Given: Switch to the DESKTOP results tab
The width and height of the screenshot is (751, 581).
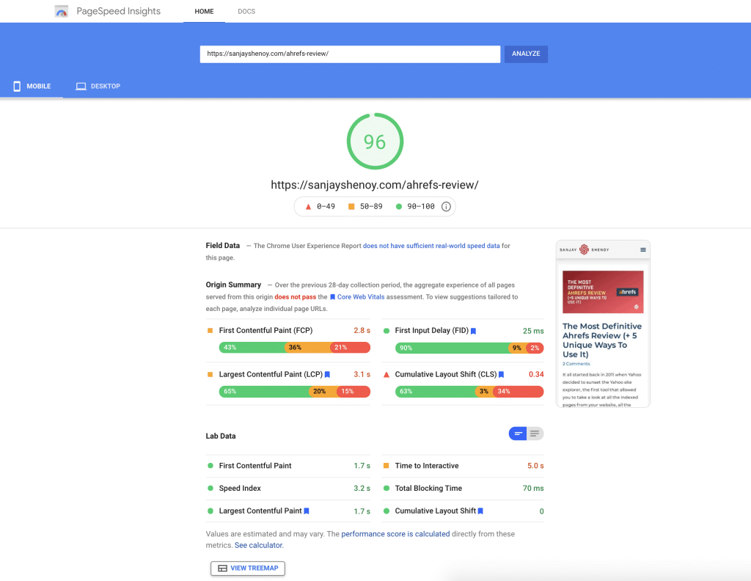Looking at the screenshot, I should click(x=98, y=87).
